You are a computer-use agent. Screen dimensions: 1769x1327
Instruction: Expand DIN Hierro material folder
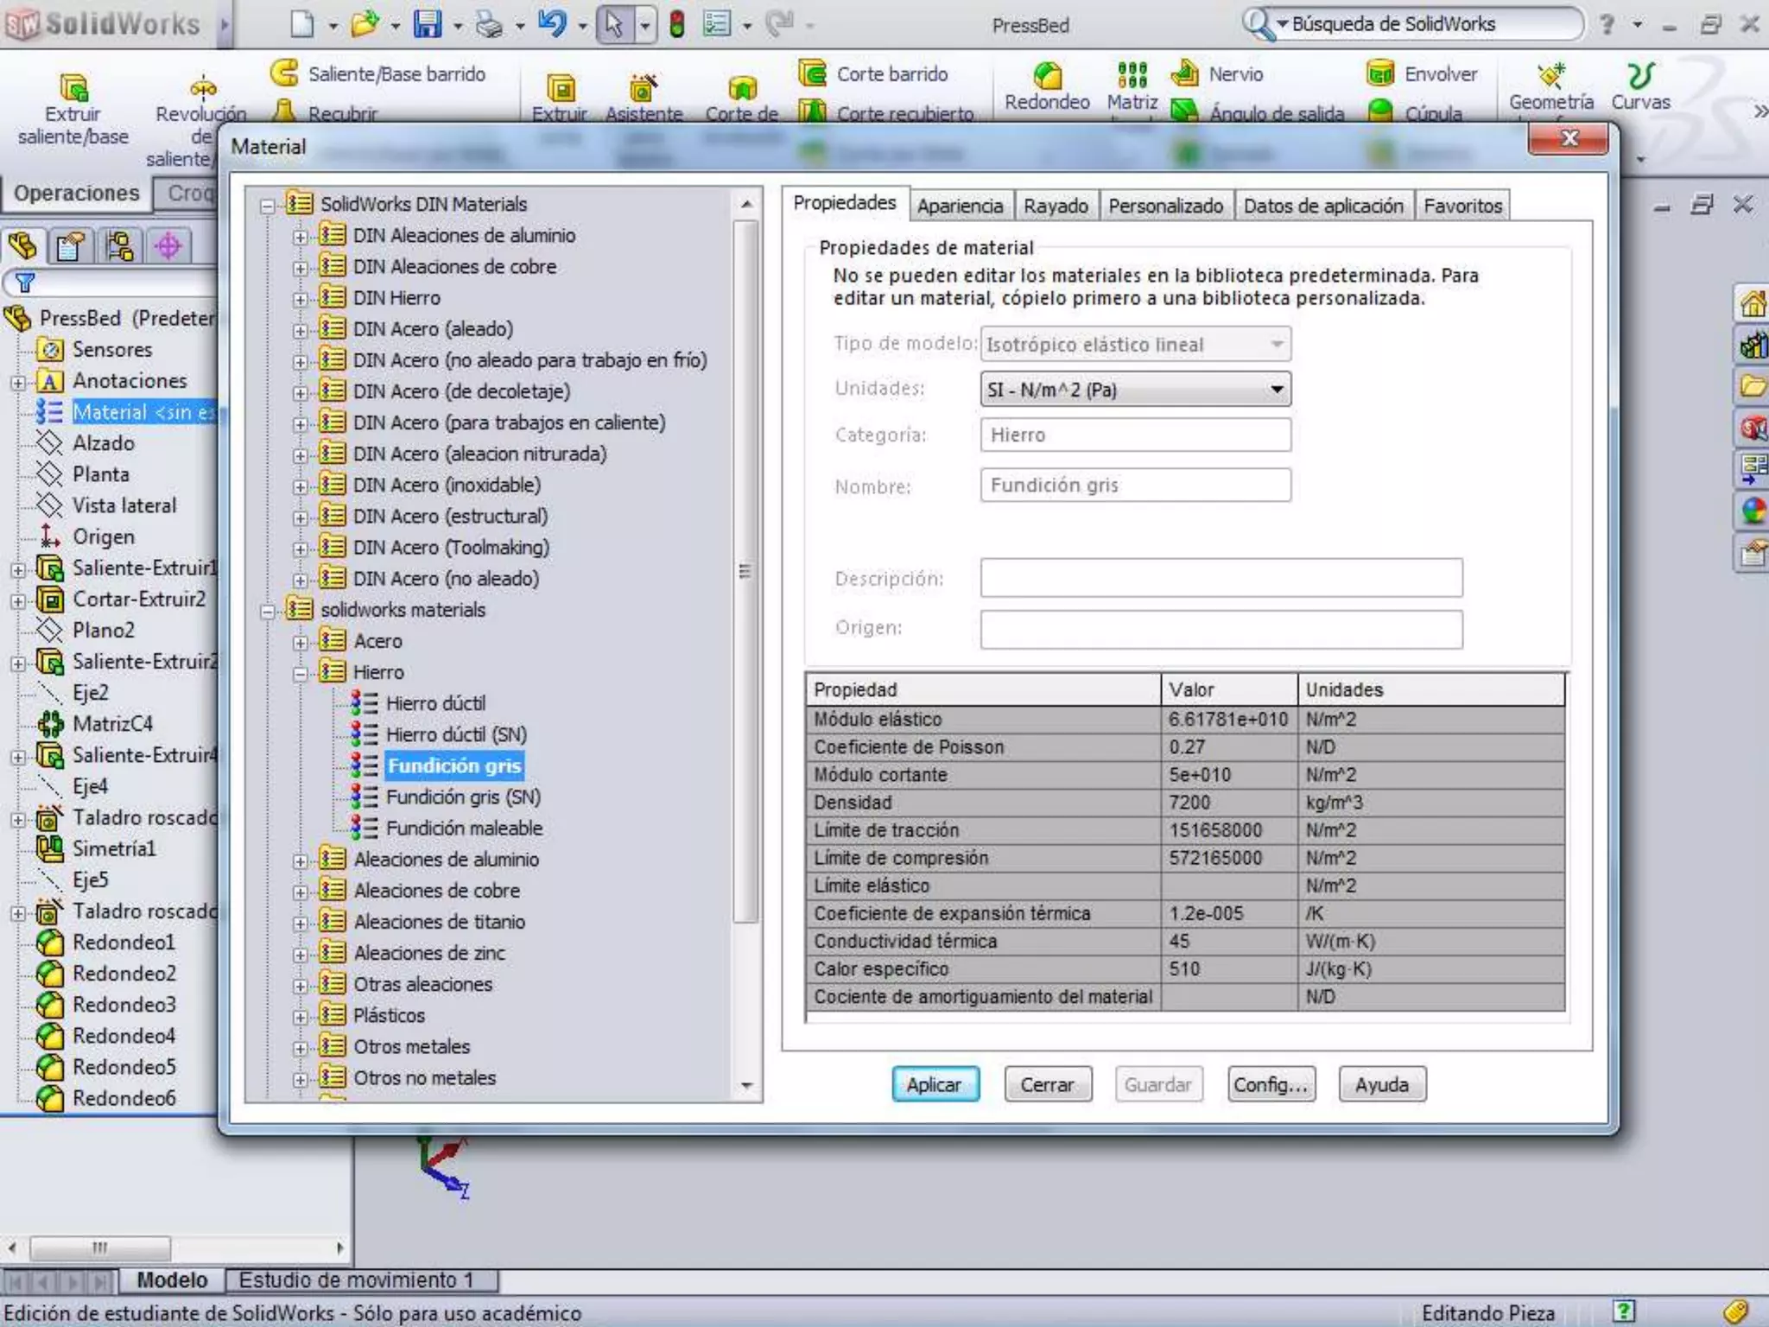point(300,299)
